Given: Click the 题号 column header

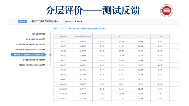Looking at the screenshot, I should pos(63,37).
